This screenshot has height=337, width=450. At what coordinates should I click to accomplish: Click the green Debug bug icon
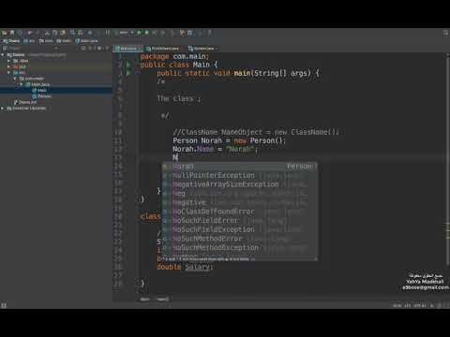(146, 33)
